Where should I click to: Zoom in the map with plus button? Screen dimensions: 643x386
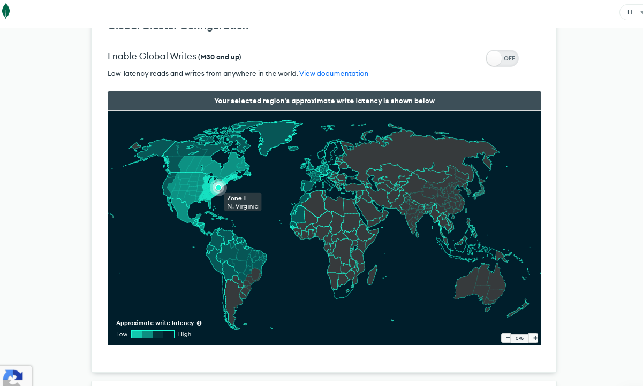click(534, 338)
